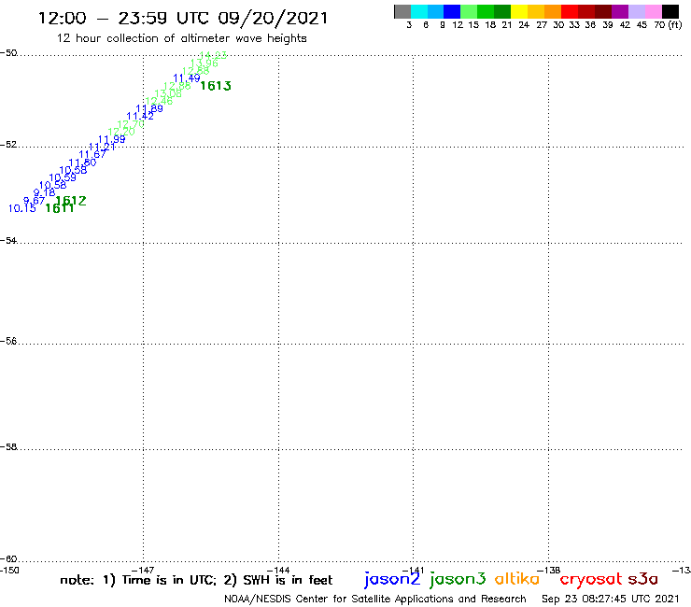
Task: Click the lavender legend swatch
Action: (637, 11)
